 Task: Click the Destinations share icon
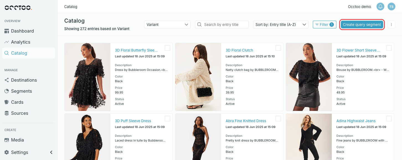coord(7,80)
